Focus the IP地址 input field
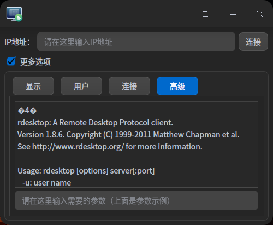 tap(136, 42)
